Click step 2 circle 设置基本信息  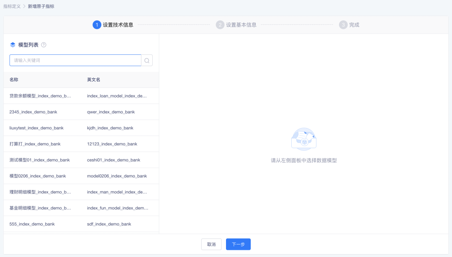(220, 25)
